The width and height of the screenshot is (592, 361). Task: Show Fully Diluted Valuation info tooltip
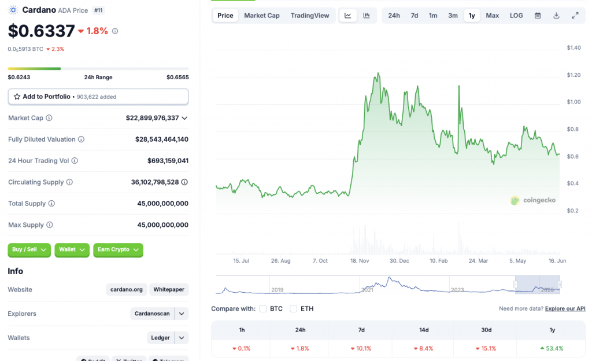[81, 139]
